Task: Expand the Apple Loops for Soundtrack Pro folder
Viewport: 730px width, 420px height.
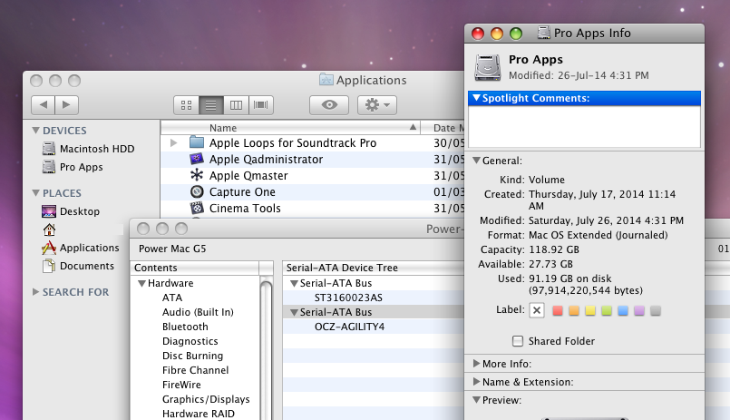Action: point(173,142)
